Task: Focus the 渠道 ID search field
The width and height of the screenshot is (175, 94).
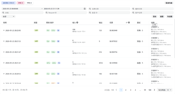Action: point(109,13)
